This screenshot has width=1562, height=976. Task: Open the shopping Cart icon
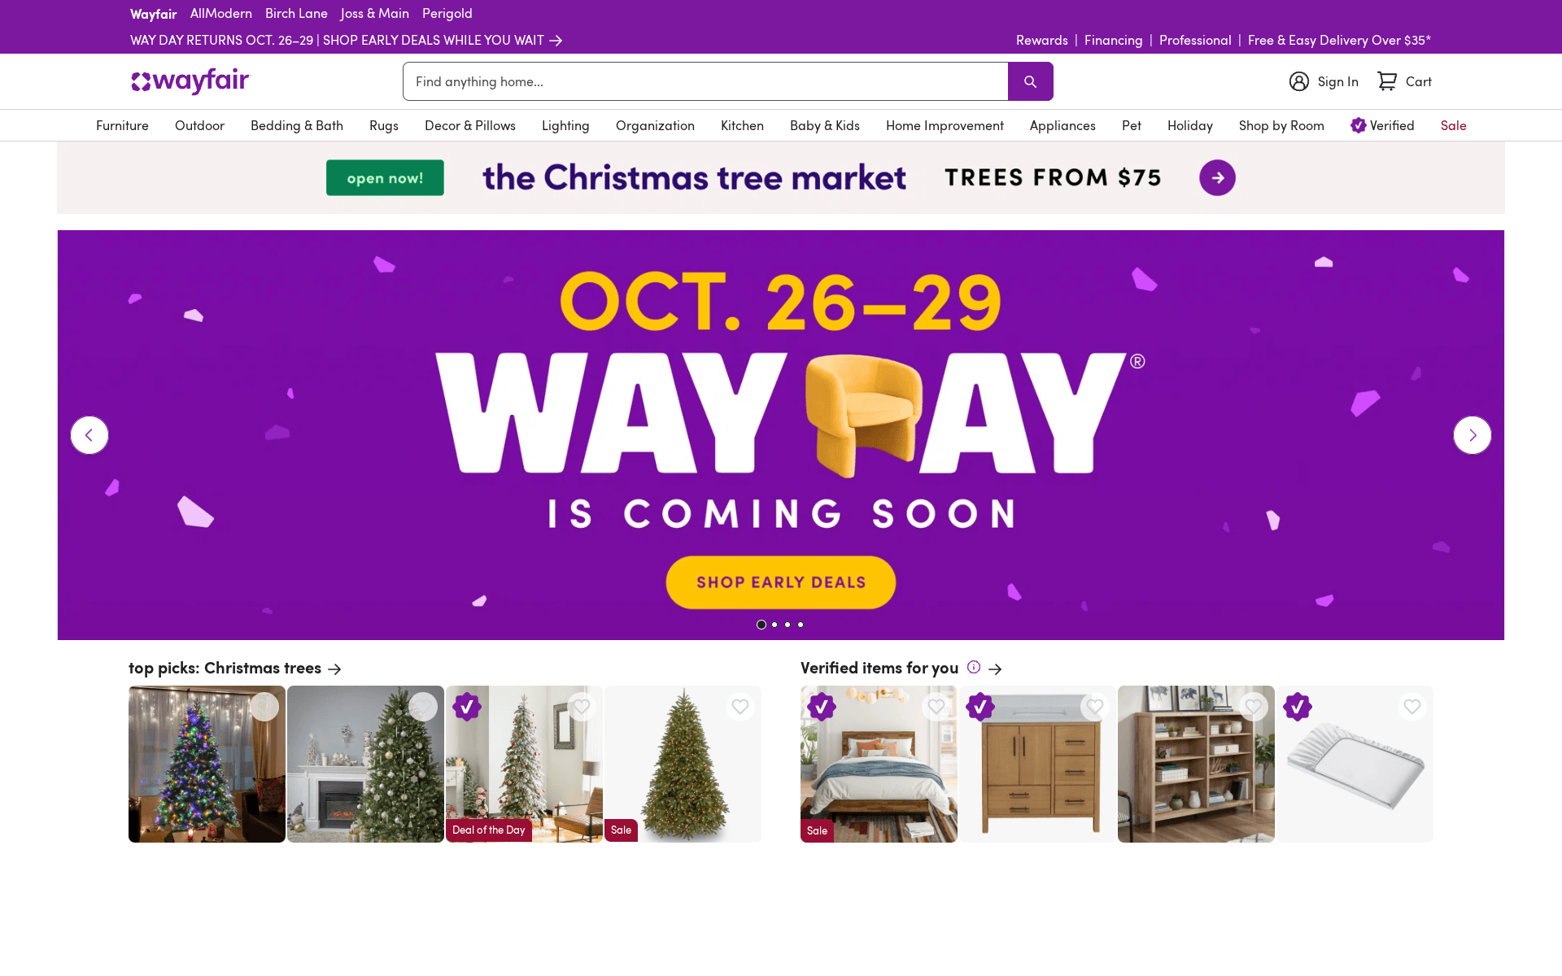[x=1387, y=81]
